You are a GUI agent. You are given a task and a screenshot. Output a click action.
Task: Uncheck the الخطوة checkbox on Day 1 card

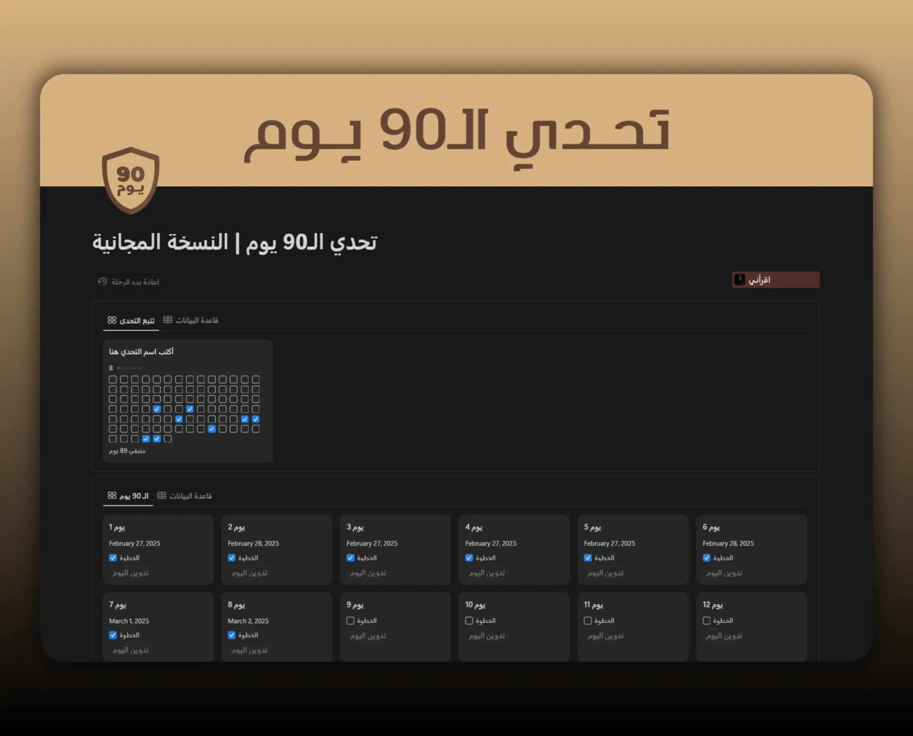[x=112, y=558]
